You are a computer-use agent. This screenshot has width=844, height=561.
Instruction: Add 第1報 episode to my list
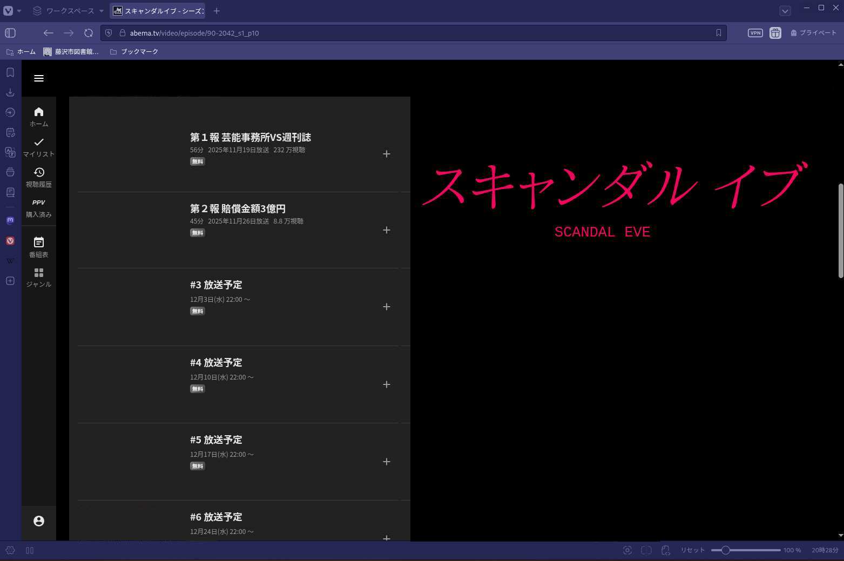[387, 154]
